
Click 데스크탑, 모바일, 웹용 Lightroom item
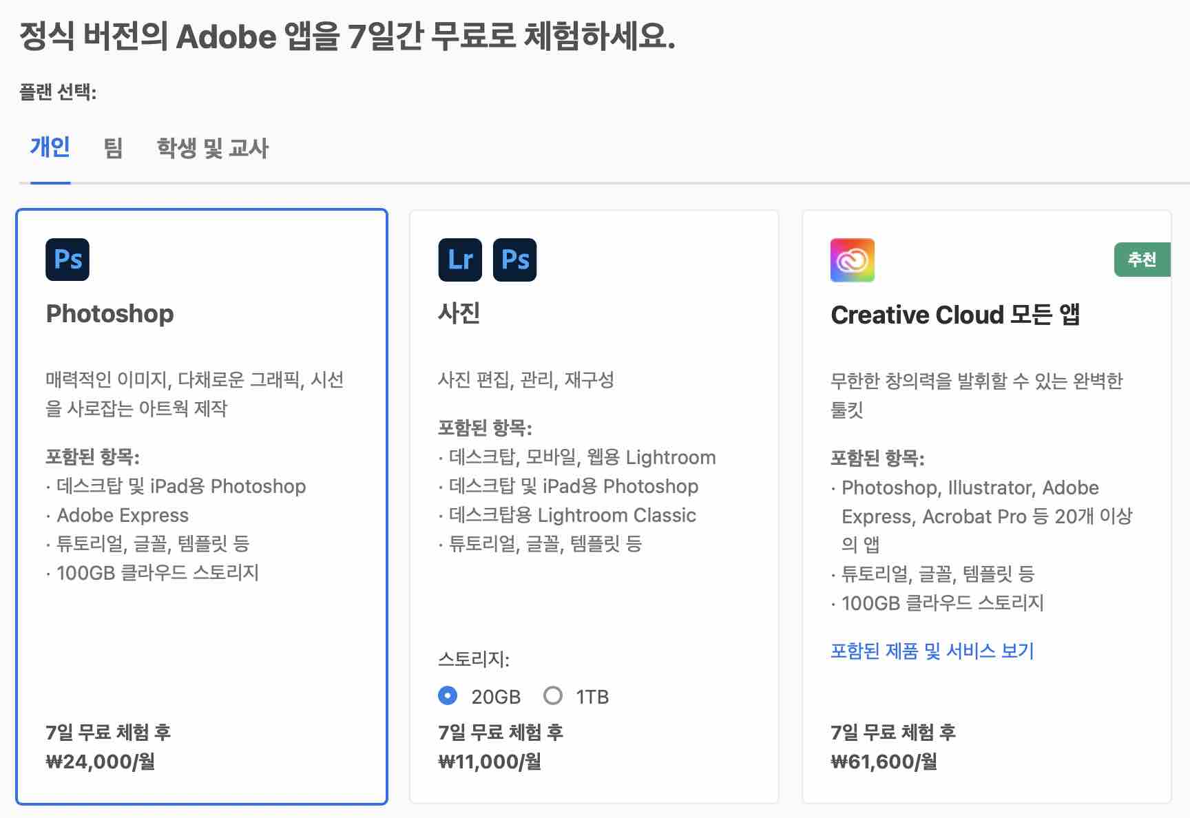point(583,457)
